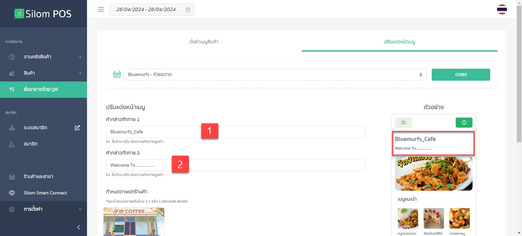Click the coffee shop cover image thumbnail
The height and width of the screenshot is (236, 522).
tap(134, 222)
